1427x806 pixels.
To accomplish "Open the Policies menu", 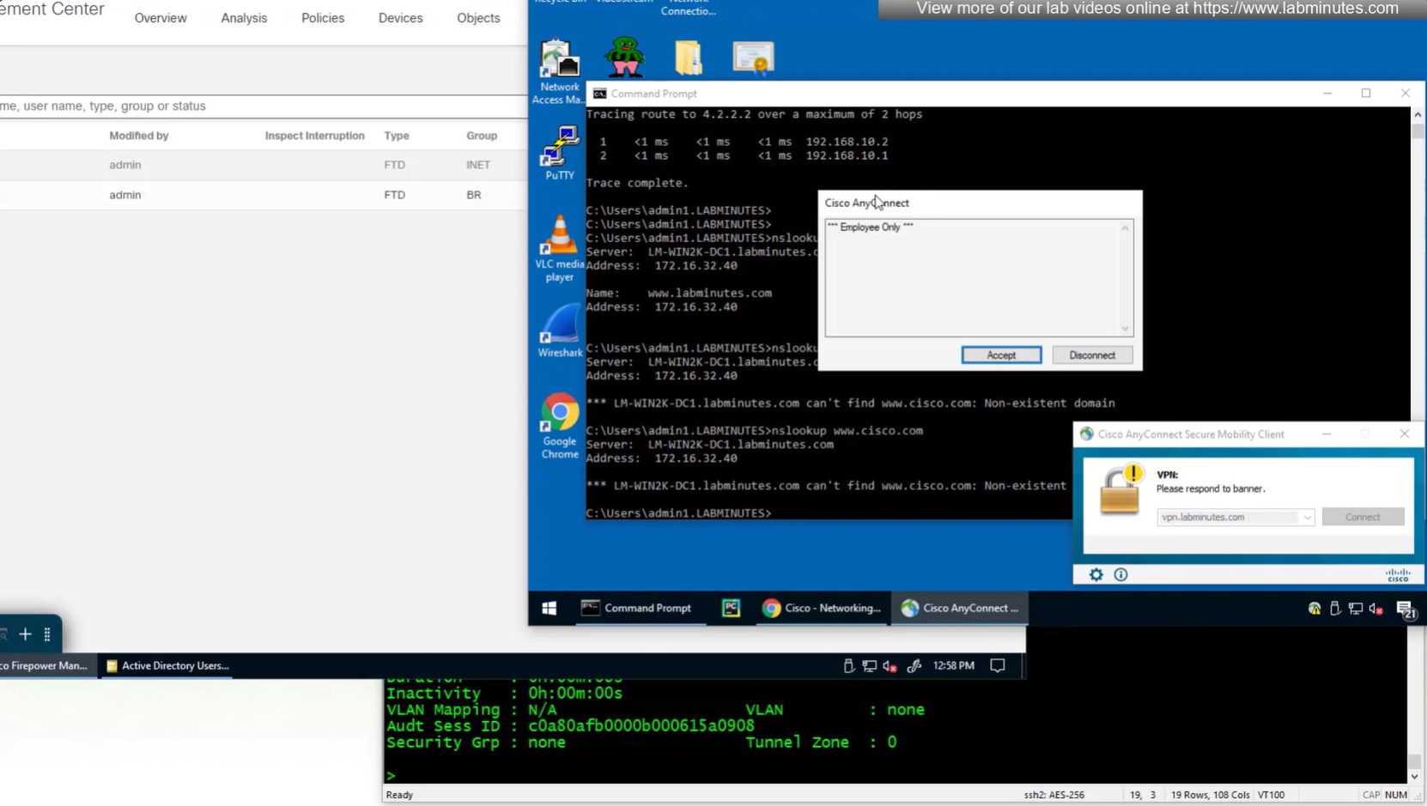I will [322, 18].
